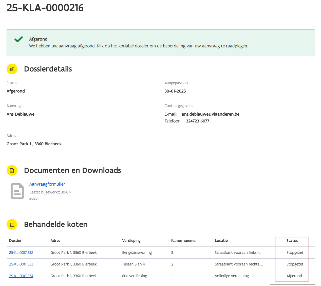Image resolution: width=321 pixels, height=286 pixels.
Task: Click the phone number 32472316077
Action: [197, 121]
